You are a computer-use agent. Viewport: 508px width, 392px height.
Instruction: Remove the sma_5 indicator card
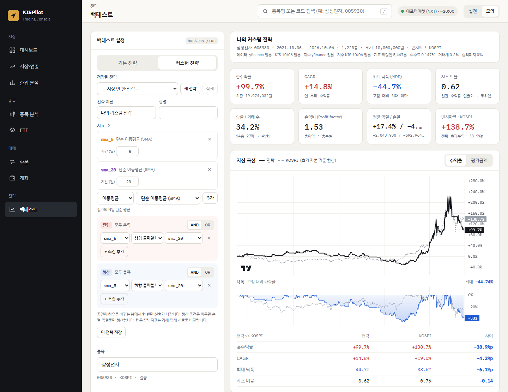210,139
